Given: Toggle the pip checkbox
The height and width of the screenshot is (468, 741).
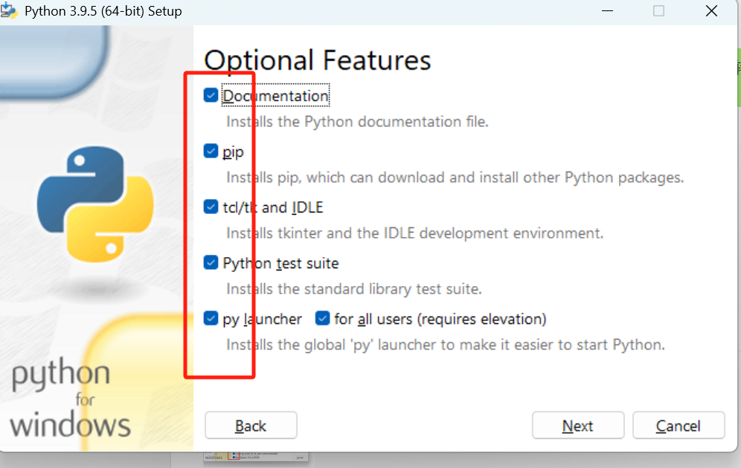Looking at the screenshot, I should 211,151.
